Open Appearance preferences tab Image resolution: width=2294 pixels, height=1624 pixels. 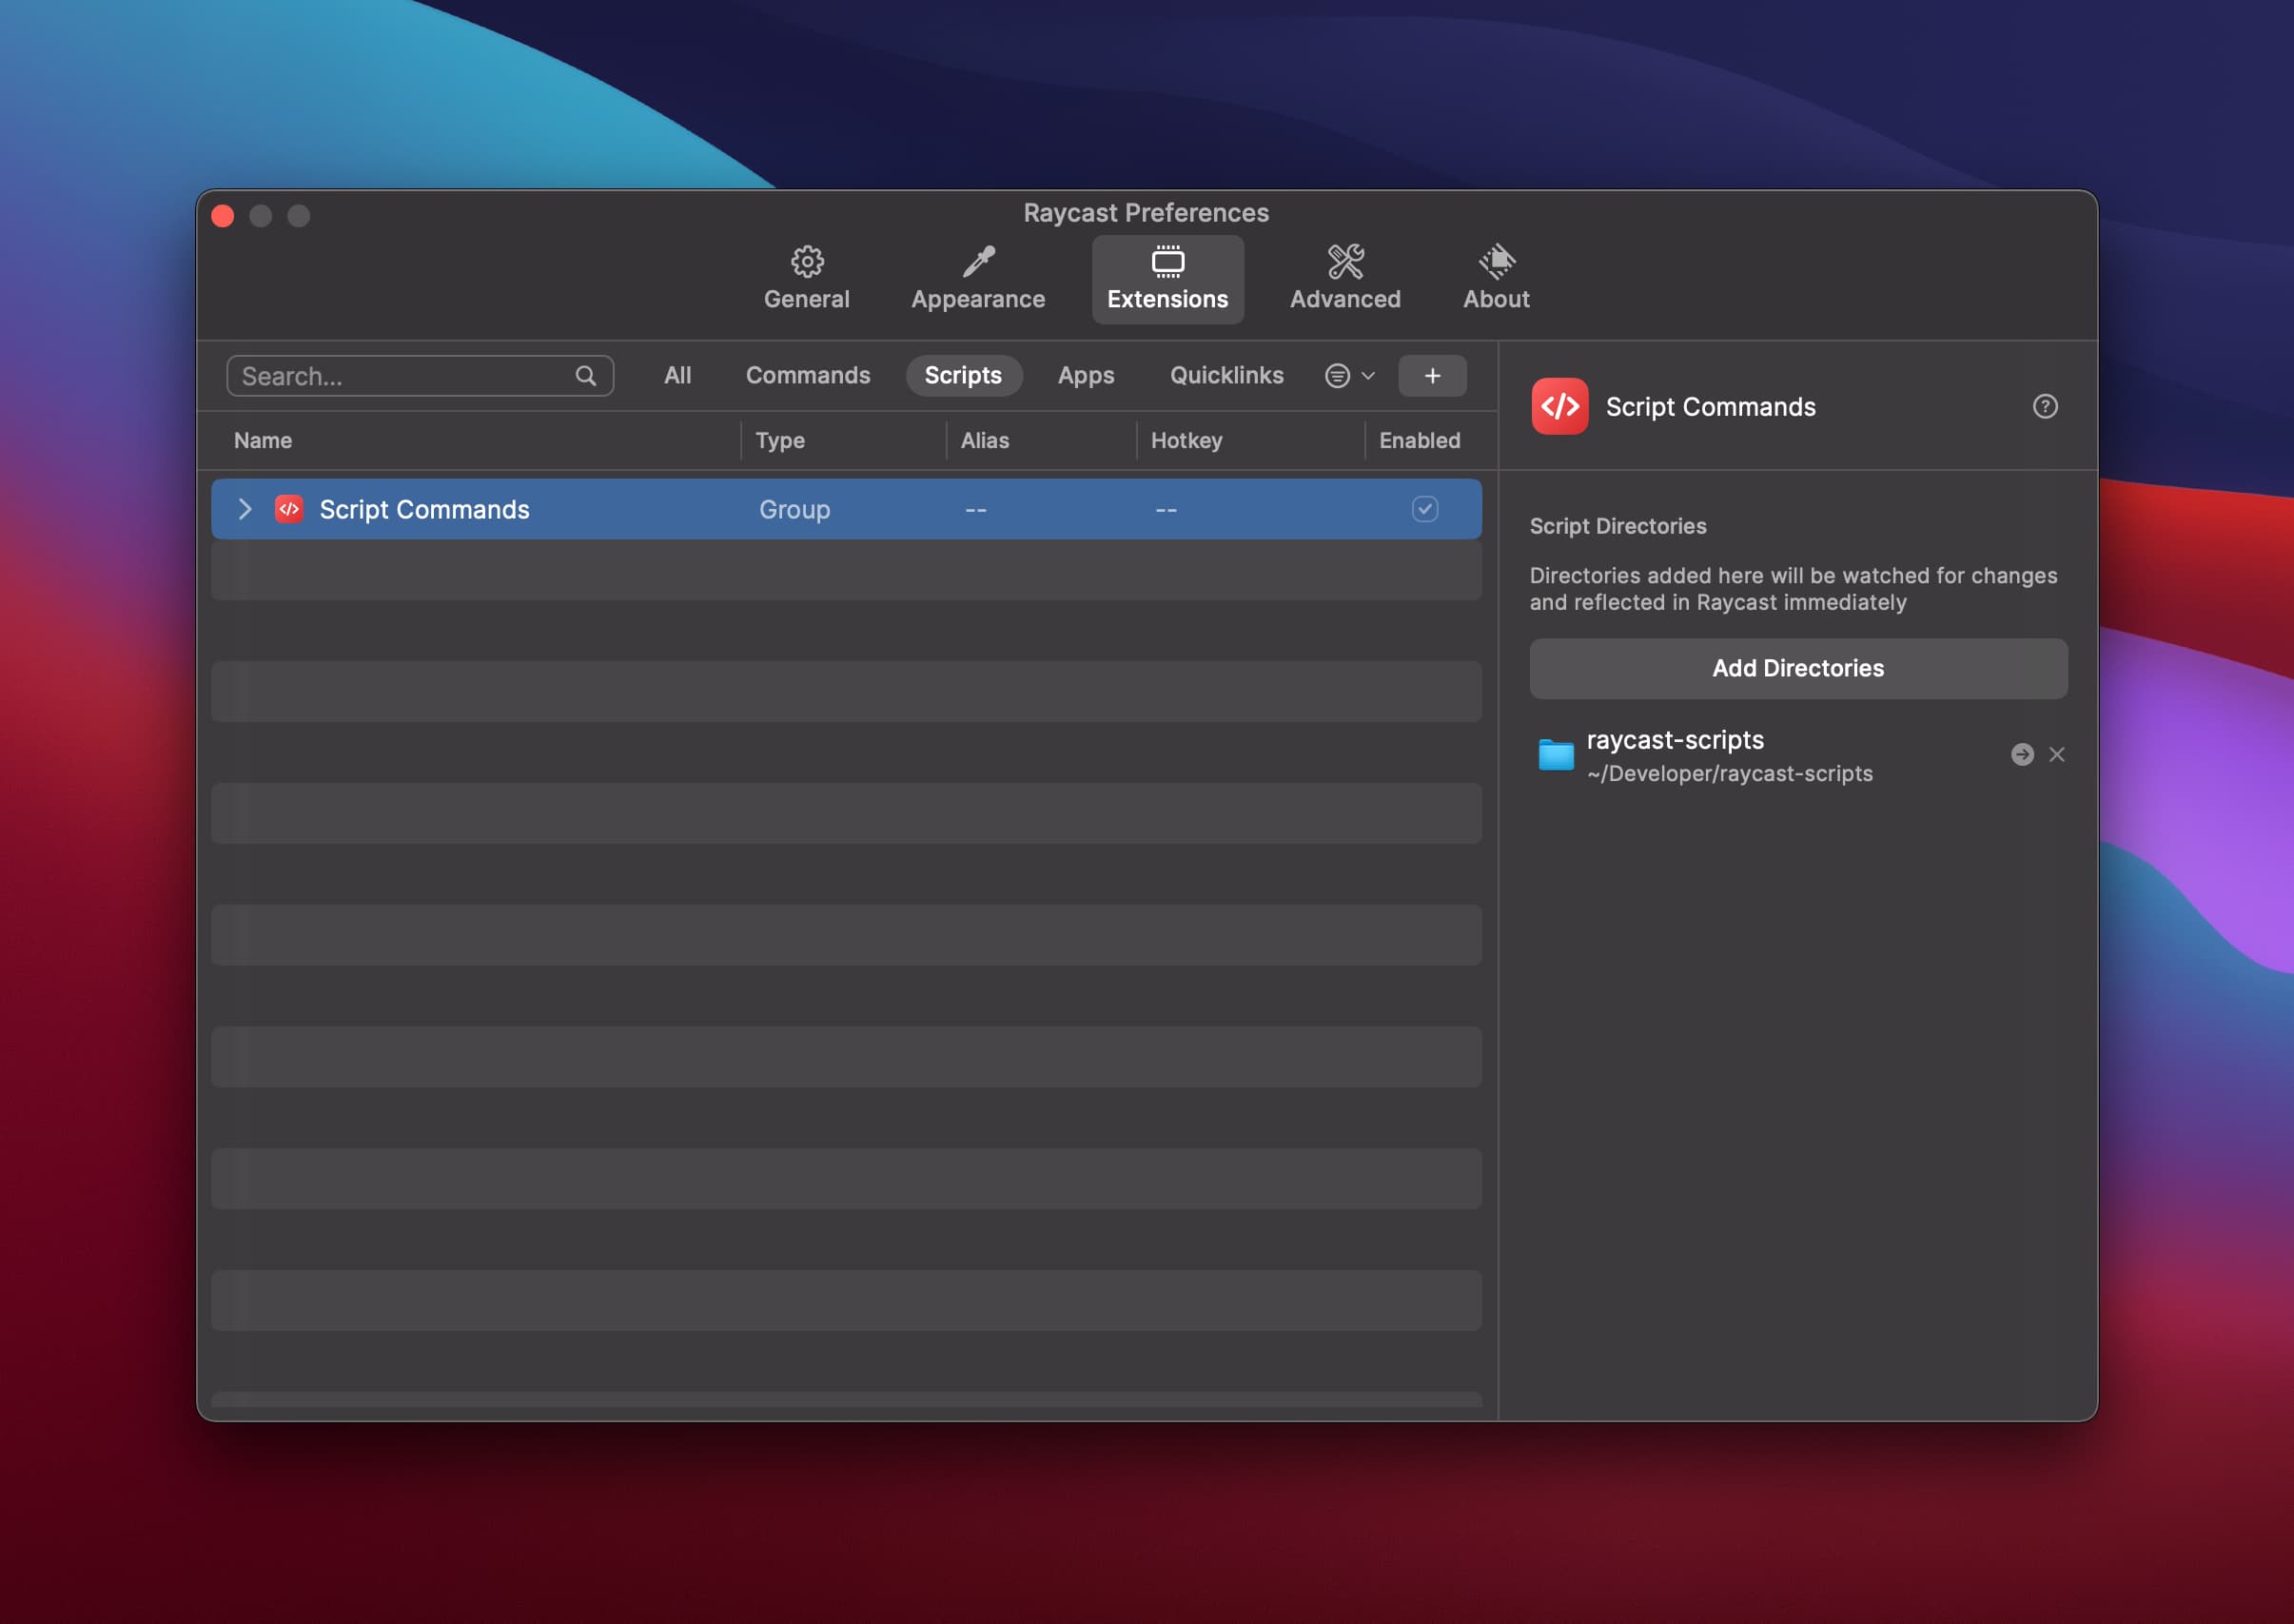click(x=979, y=278)
